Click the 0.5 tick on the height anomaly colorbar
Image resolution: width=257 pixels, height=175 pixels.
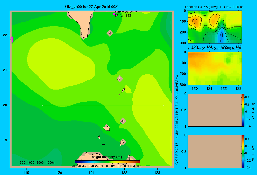click(x=139, y=166)
